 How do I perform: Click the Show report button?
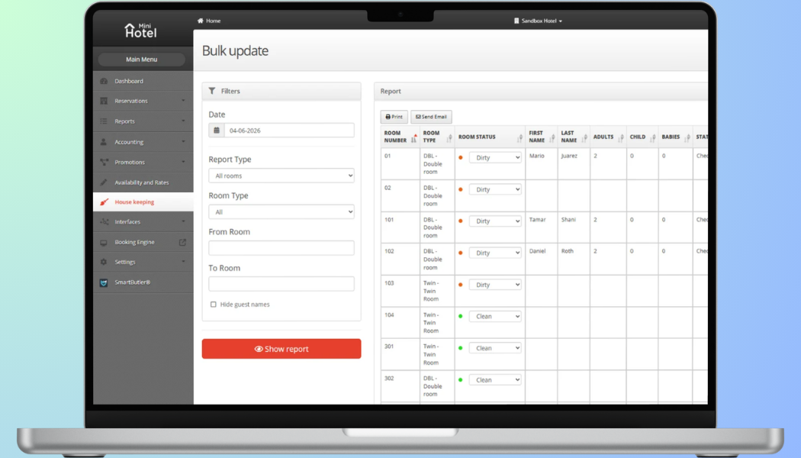281,349
